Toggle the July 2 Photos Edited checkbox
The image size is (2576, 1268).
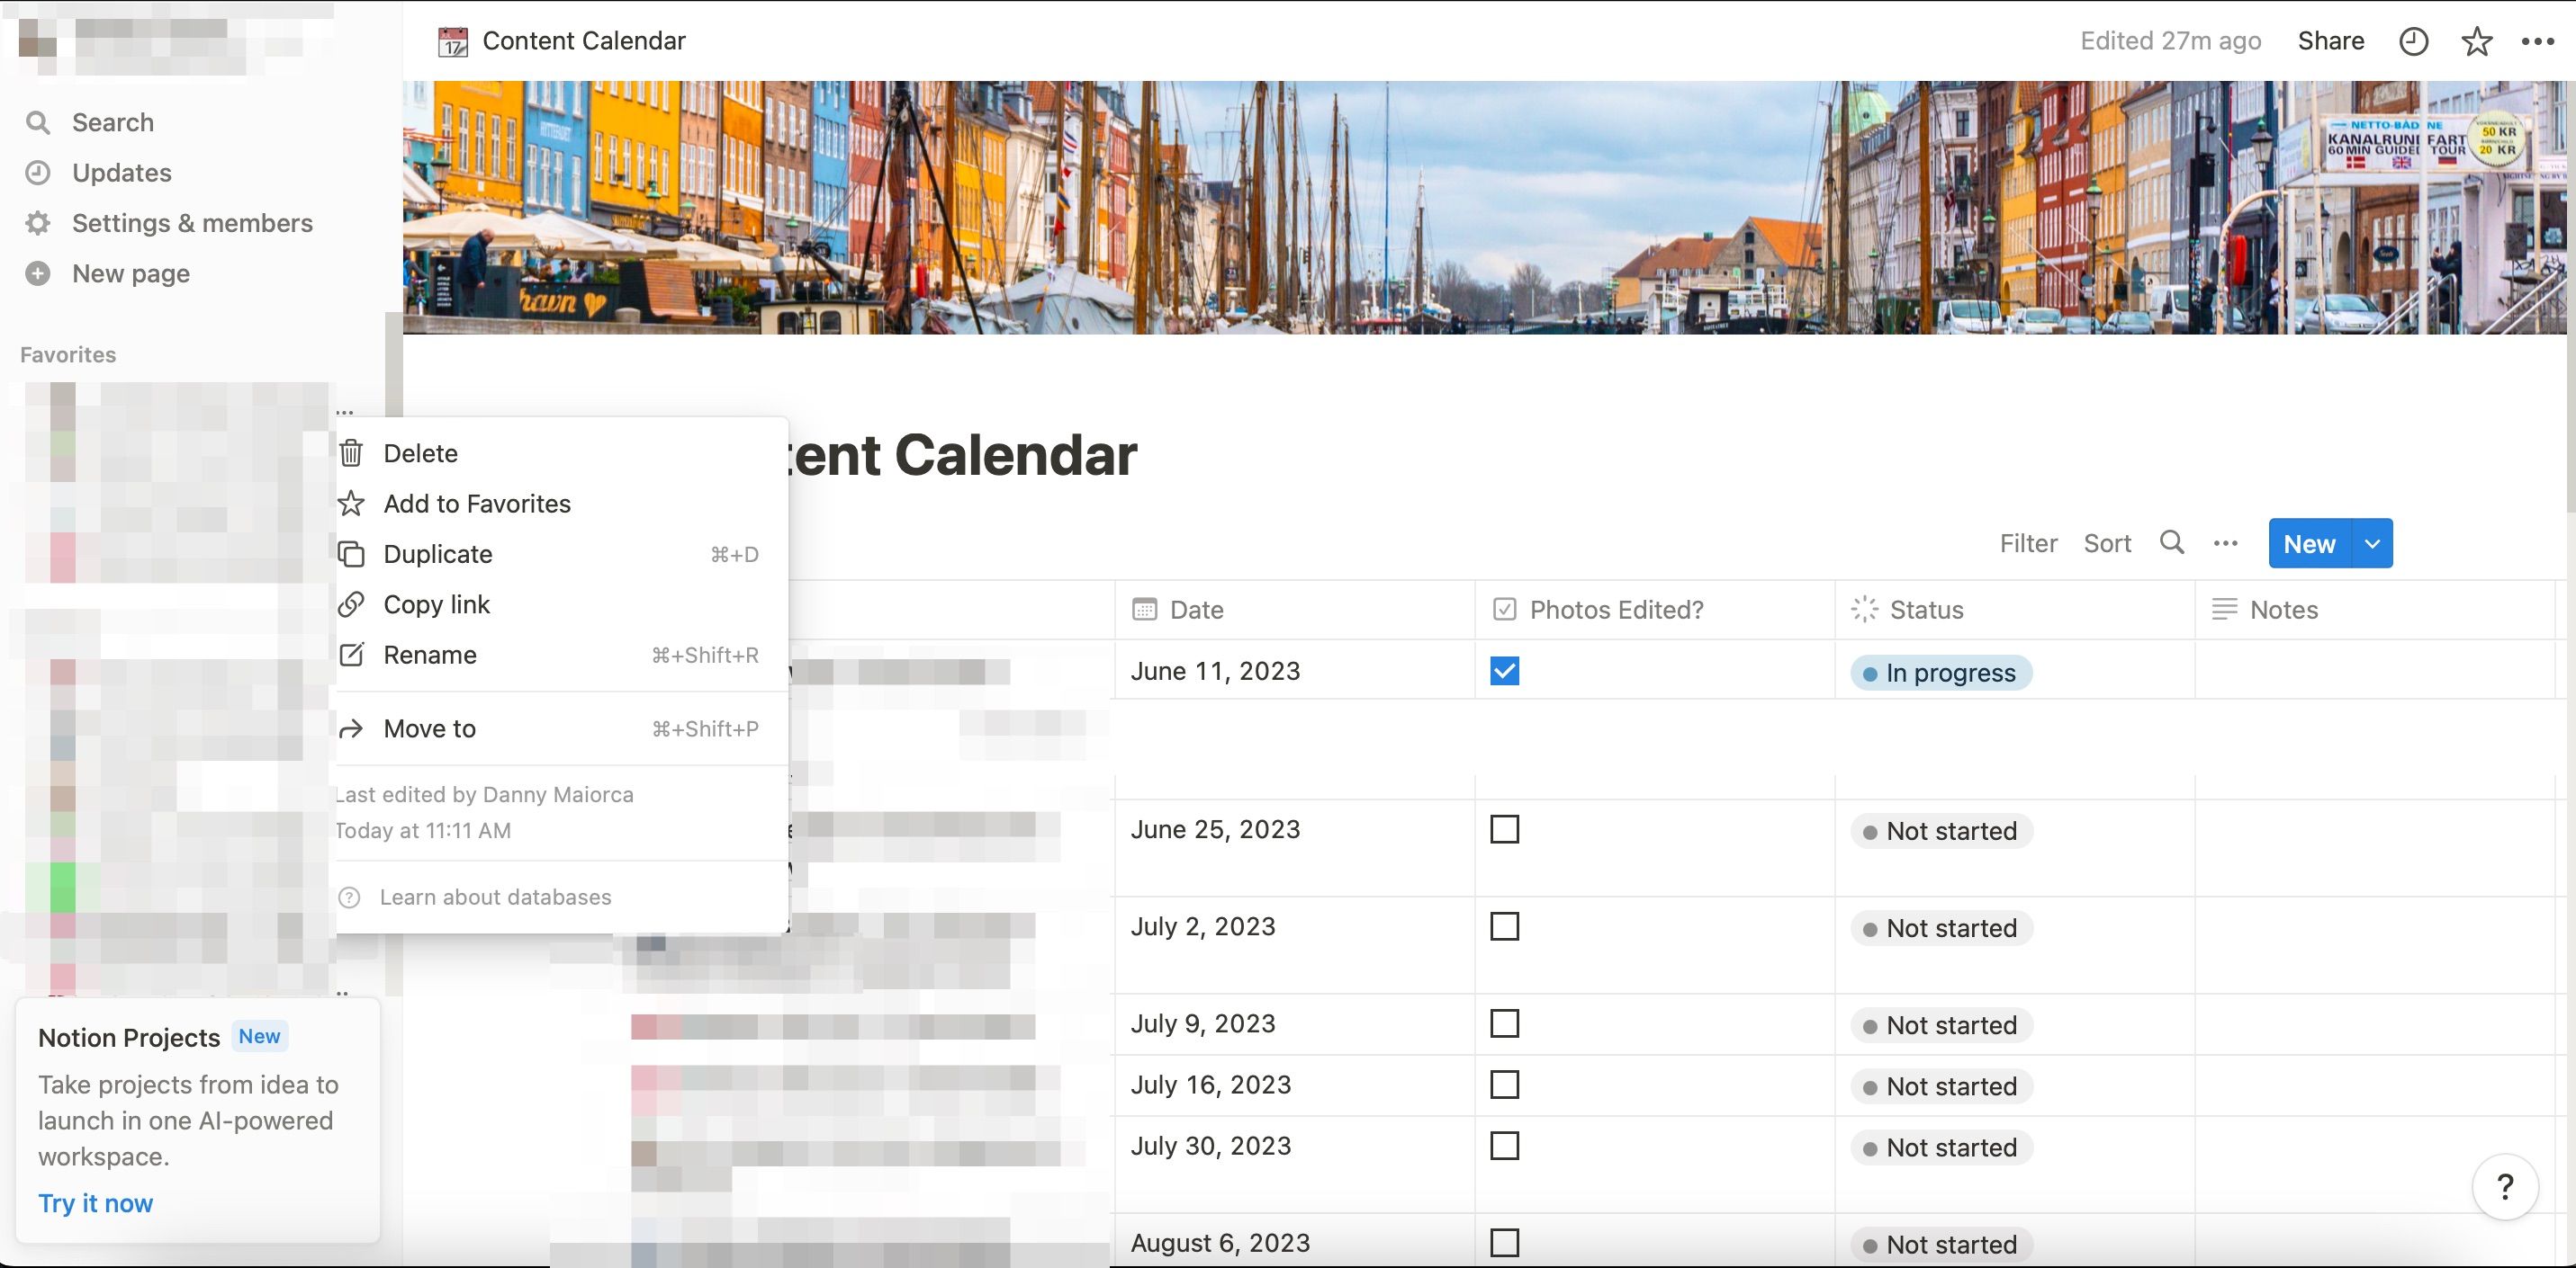coord(1503,926)
